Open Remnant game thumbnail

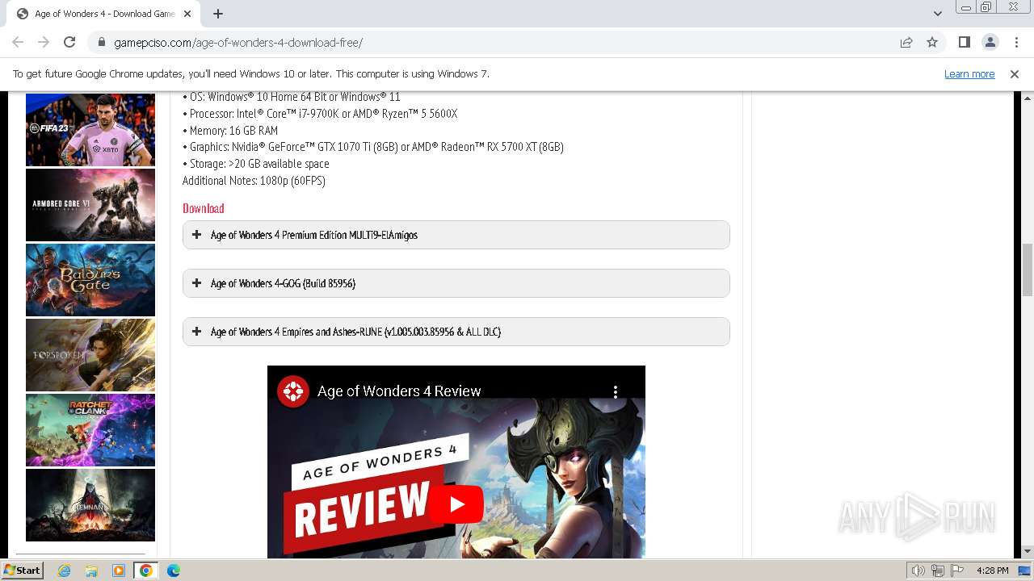tap(90, 505)
